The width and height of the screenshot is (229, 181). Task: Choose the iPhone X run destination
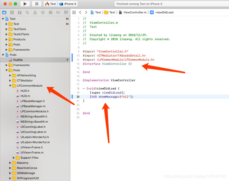[x=68, y=4]
